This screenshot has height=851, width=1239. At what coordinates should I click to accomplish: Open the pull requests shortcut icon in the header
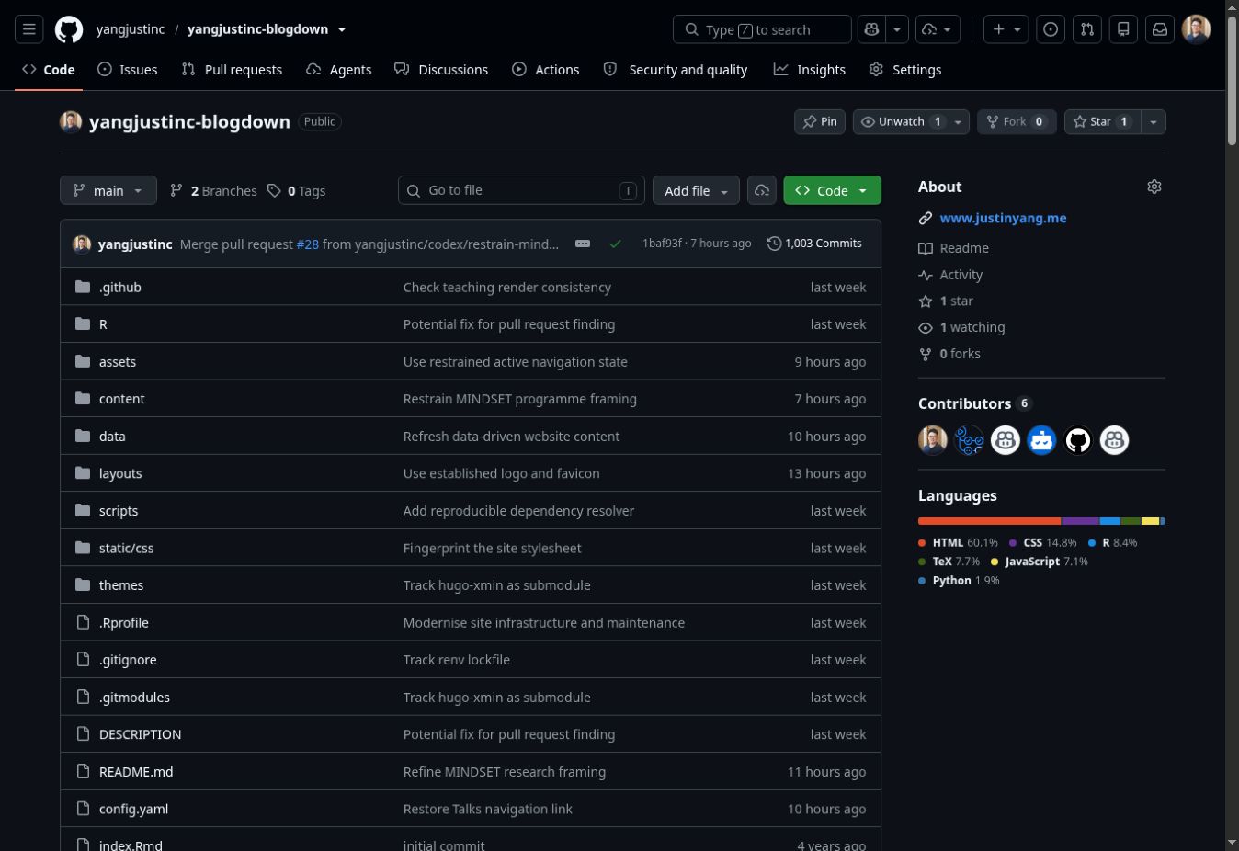1087,29
